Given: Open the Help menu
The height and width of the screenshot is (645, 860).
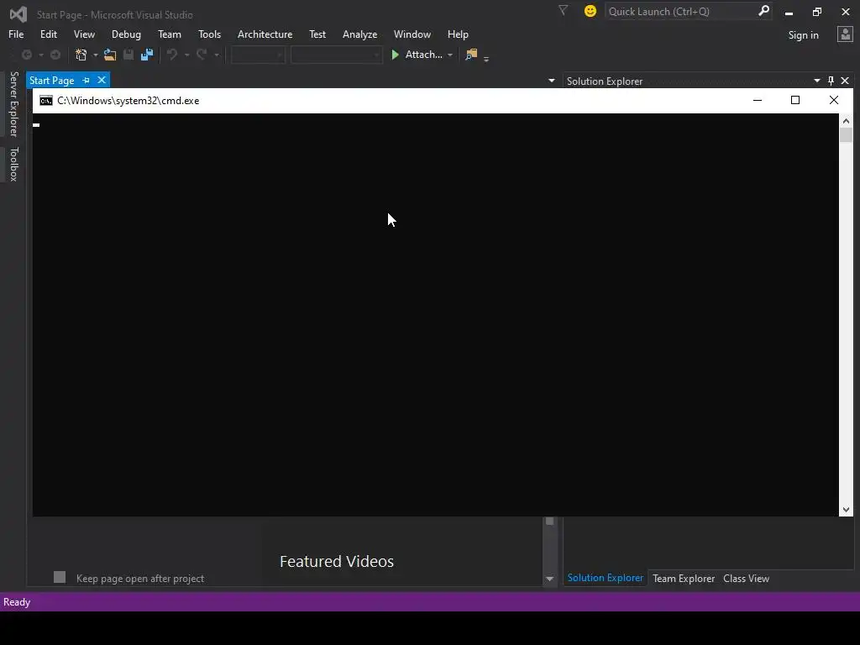Looking at the screenshot, I should coord(458,34).
